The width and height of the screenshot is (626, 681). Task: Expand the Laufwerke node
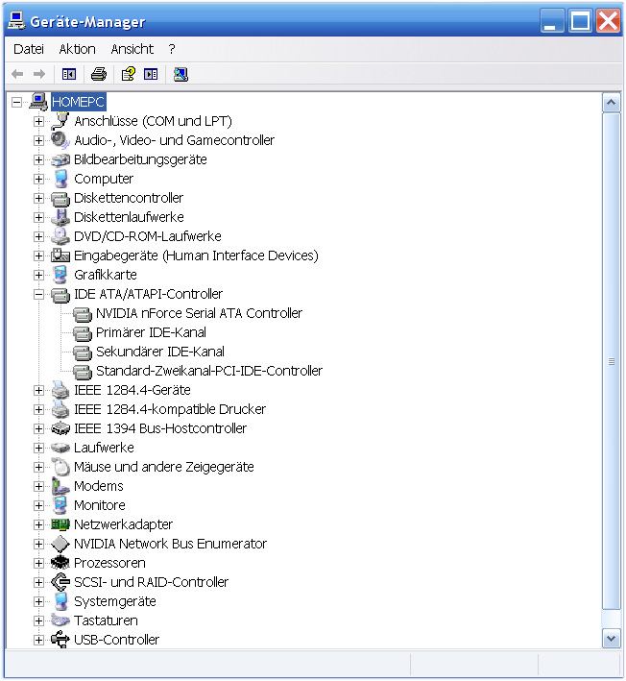tap(38, 449)
